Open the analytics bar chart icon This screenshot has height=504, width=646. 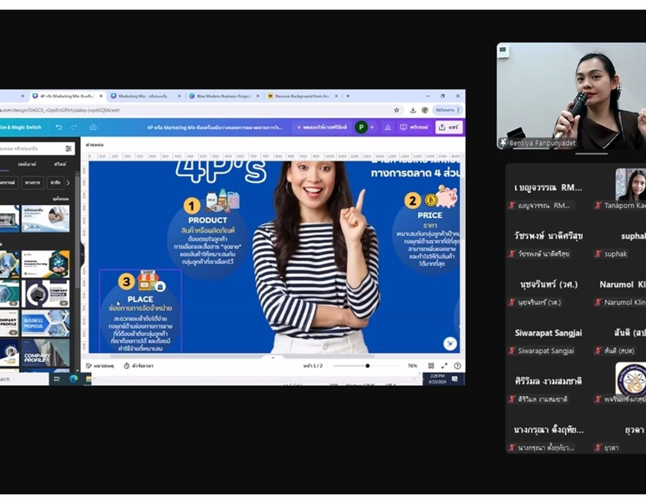point(388,128)
